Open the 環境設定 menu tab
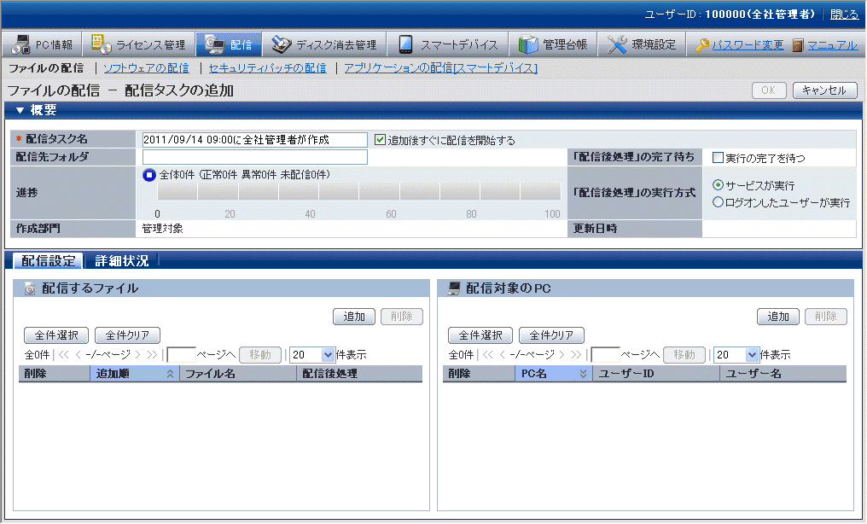Image resolution: width=867 pixels, height=524 pixels. pyautogui.click(x=642, y=44)
